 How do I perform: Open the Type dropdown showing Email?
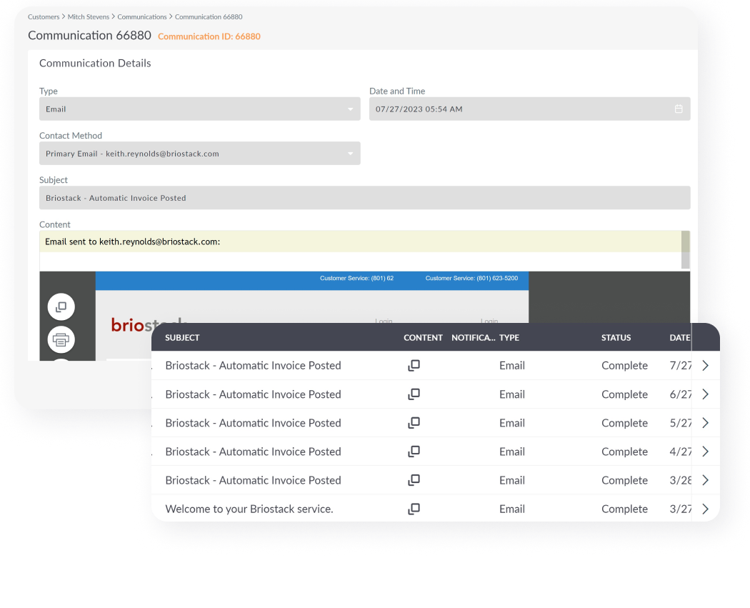[199, 109]
